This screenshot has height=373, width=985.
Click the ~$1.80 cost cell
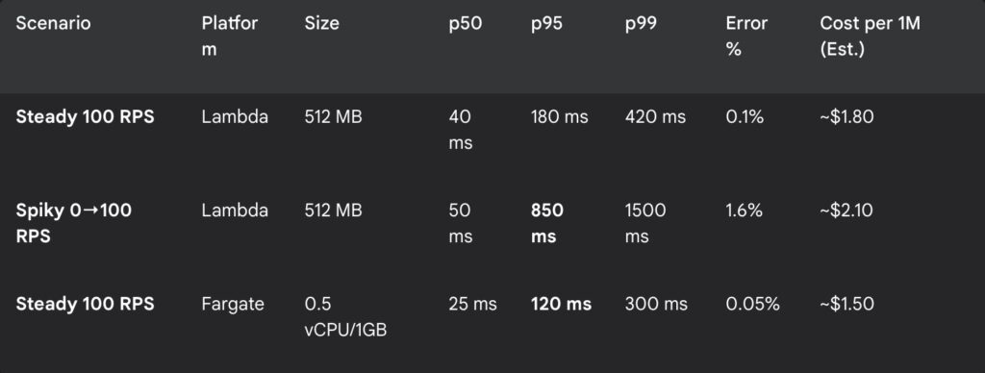point(846,117)
